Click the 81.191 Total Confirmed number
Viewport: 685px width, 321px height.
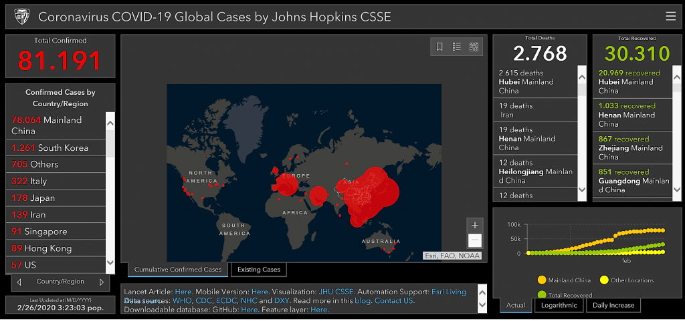[60, 61]
